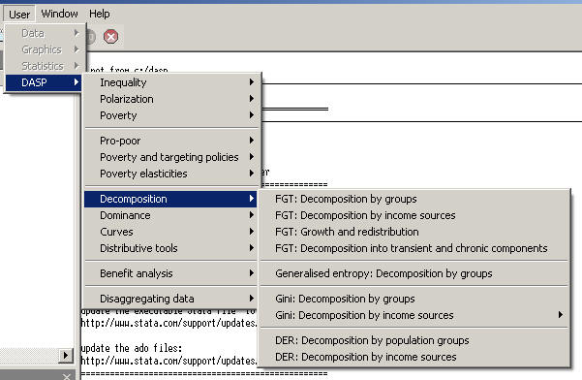Viewport: 582px width, 380px height.
Task: Expand the Inequality submenu
Action: (171, 82)
